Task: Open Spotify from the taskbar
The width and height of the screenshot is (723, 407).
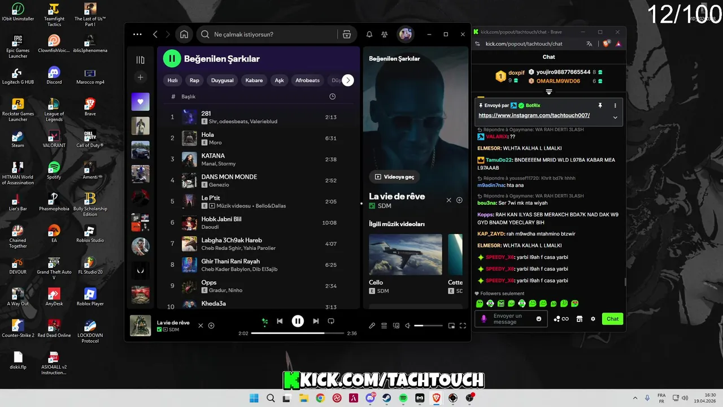Action: click(403, 398)
